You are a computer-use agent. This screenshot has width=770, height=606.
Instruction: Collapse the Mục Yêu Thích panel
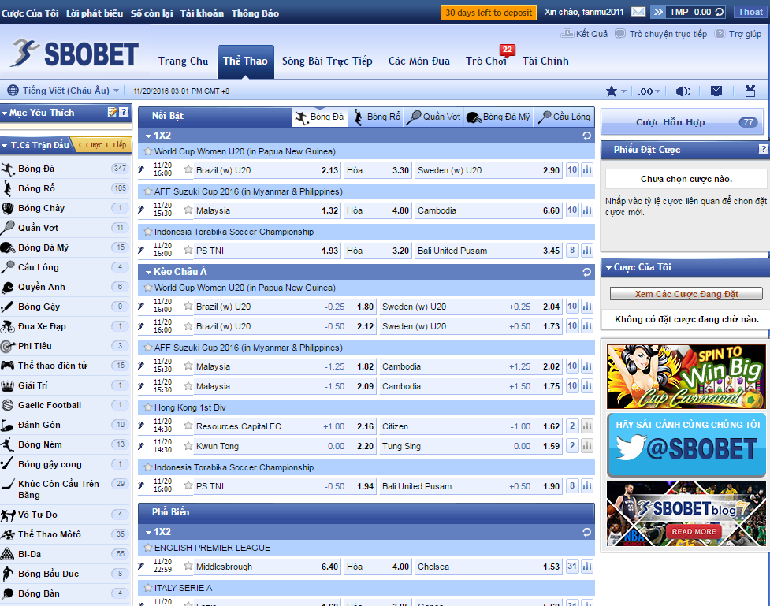(x=6, y=113)
